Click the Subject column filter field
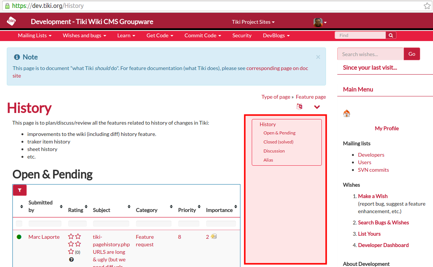Image resolution: width=433 pixels, height=267 pixels. point(111,223)
